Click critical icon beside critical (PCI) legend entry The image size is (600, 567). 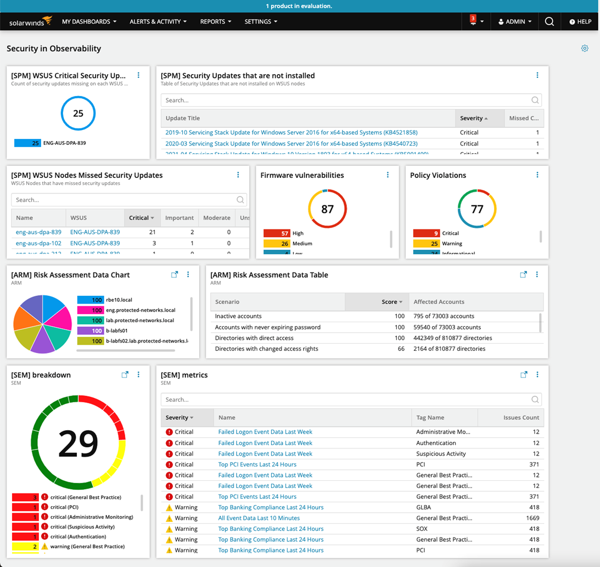45,507
